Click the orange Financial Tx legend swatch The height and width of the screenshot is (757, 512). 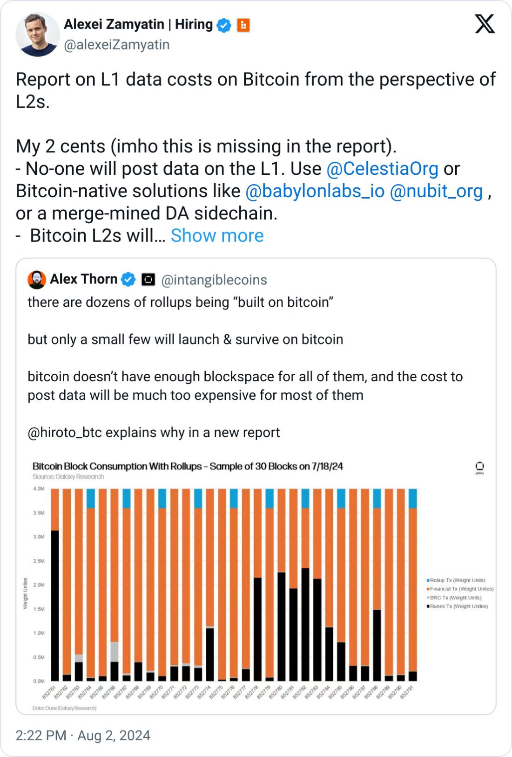[x=428, y=589]
